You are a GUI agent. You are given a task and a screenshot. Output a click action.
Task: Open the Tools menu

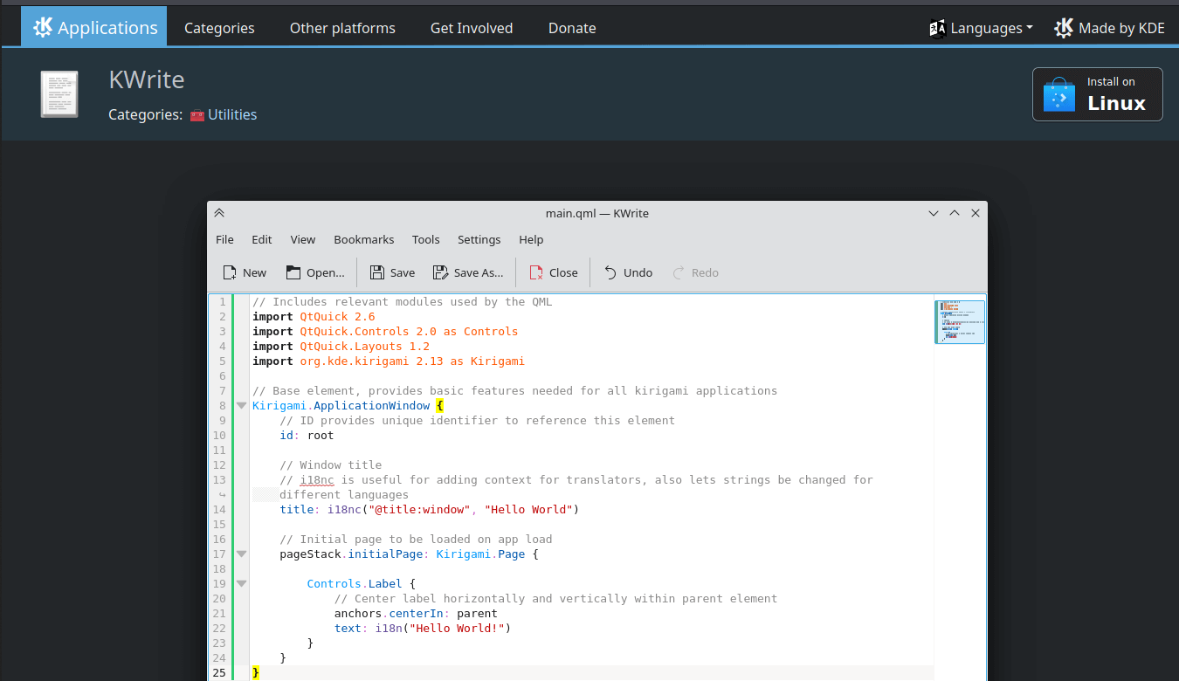(426, 239)
